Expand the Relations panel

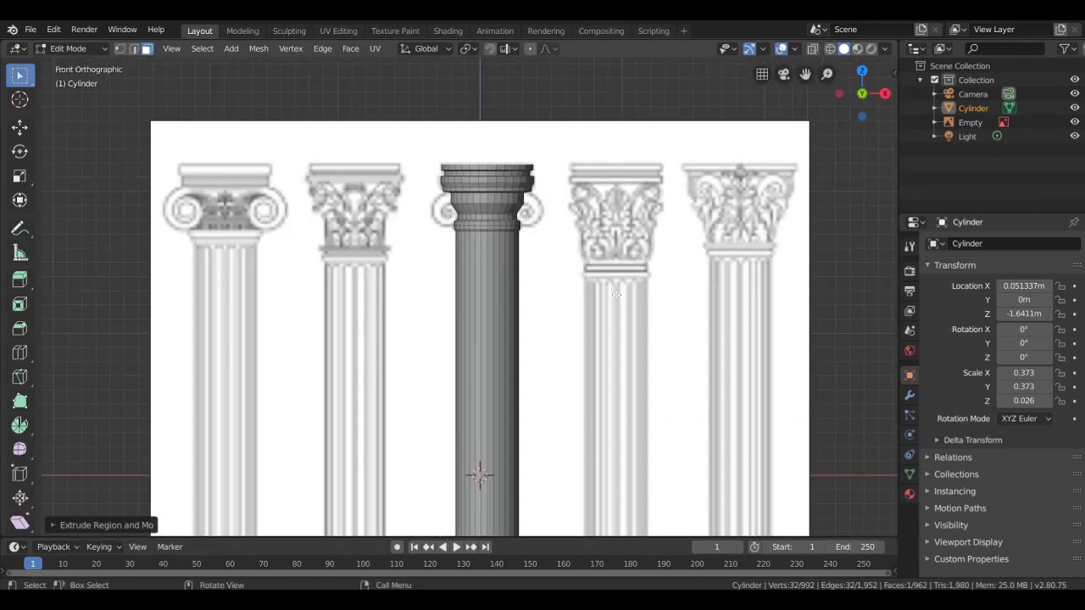953,457
